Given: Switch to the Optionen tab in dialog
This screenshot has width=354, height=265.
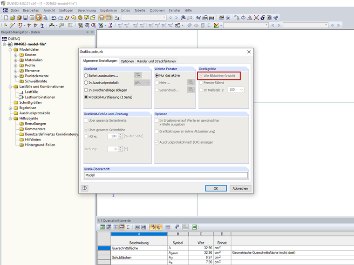Looking at the screenshot, I should [127, 61].
